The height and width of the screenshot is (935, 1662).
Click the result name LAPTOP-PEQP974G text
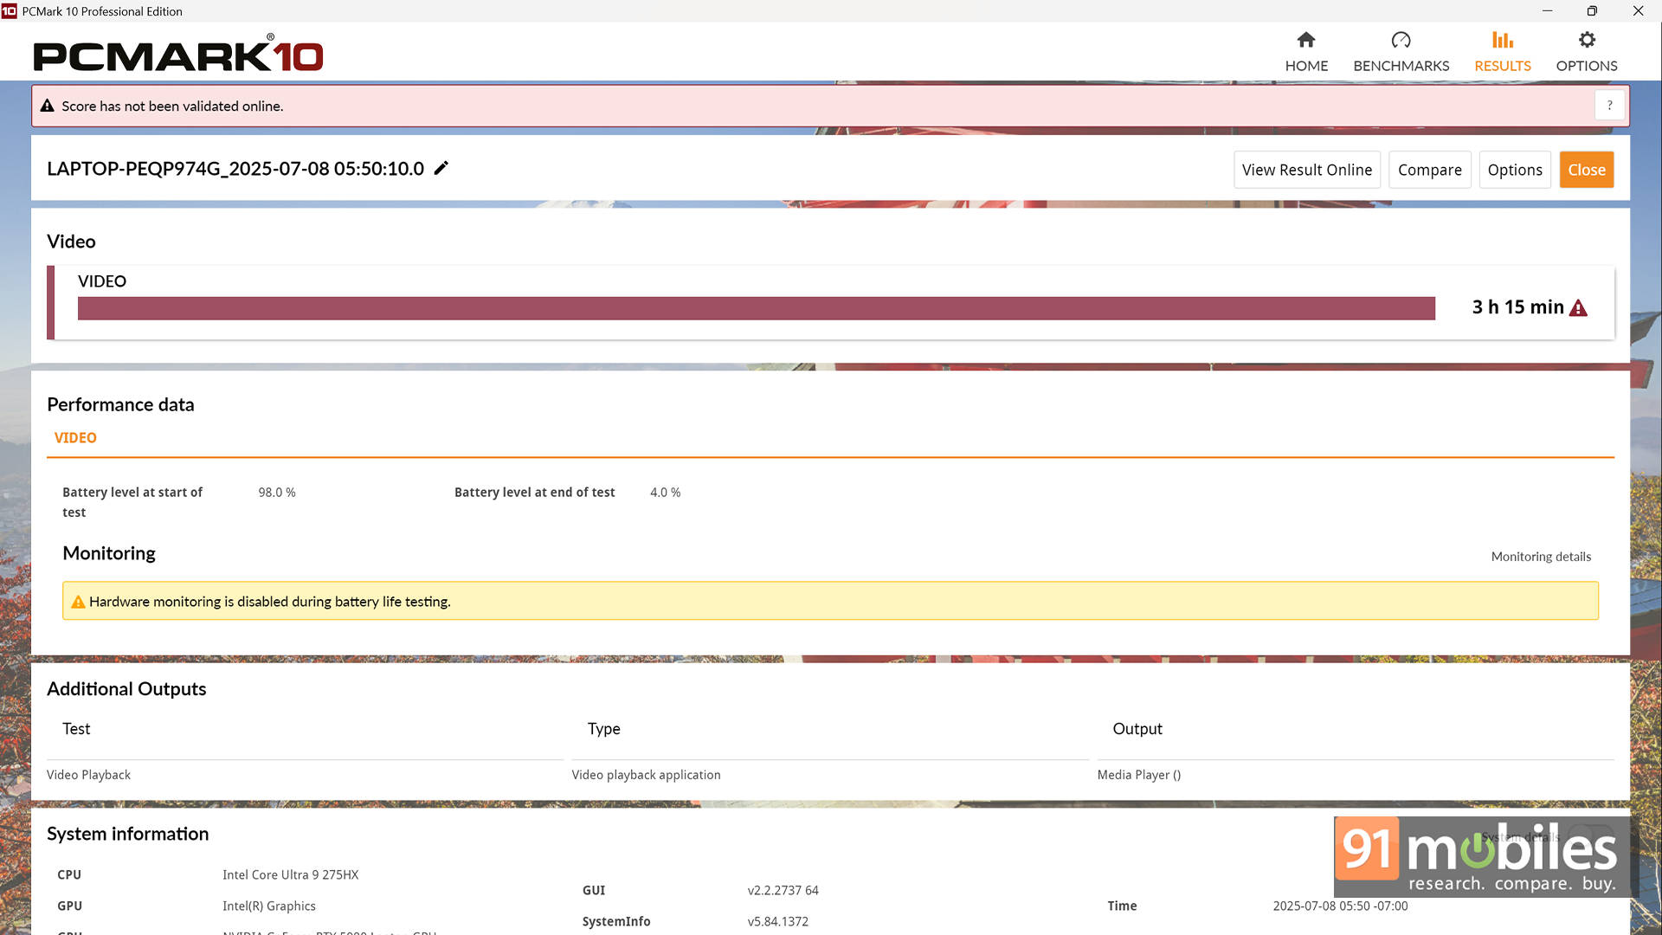(x=235, y=169)
